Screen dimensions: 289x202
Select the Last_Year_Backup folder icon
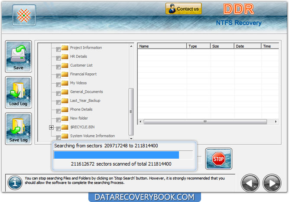point(65,101)
